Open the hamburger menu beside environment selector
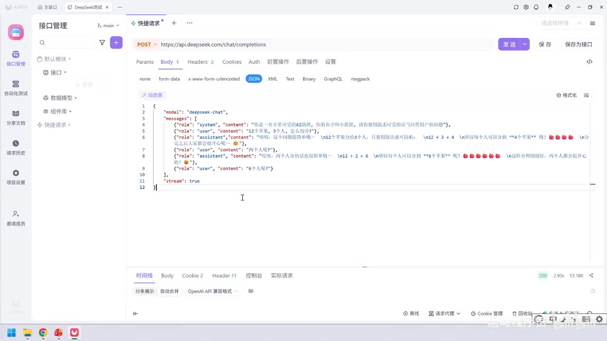Image resolution: width=607 pixels, height=341 pixels. (592, 23)
